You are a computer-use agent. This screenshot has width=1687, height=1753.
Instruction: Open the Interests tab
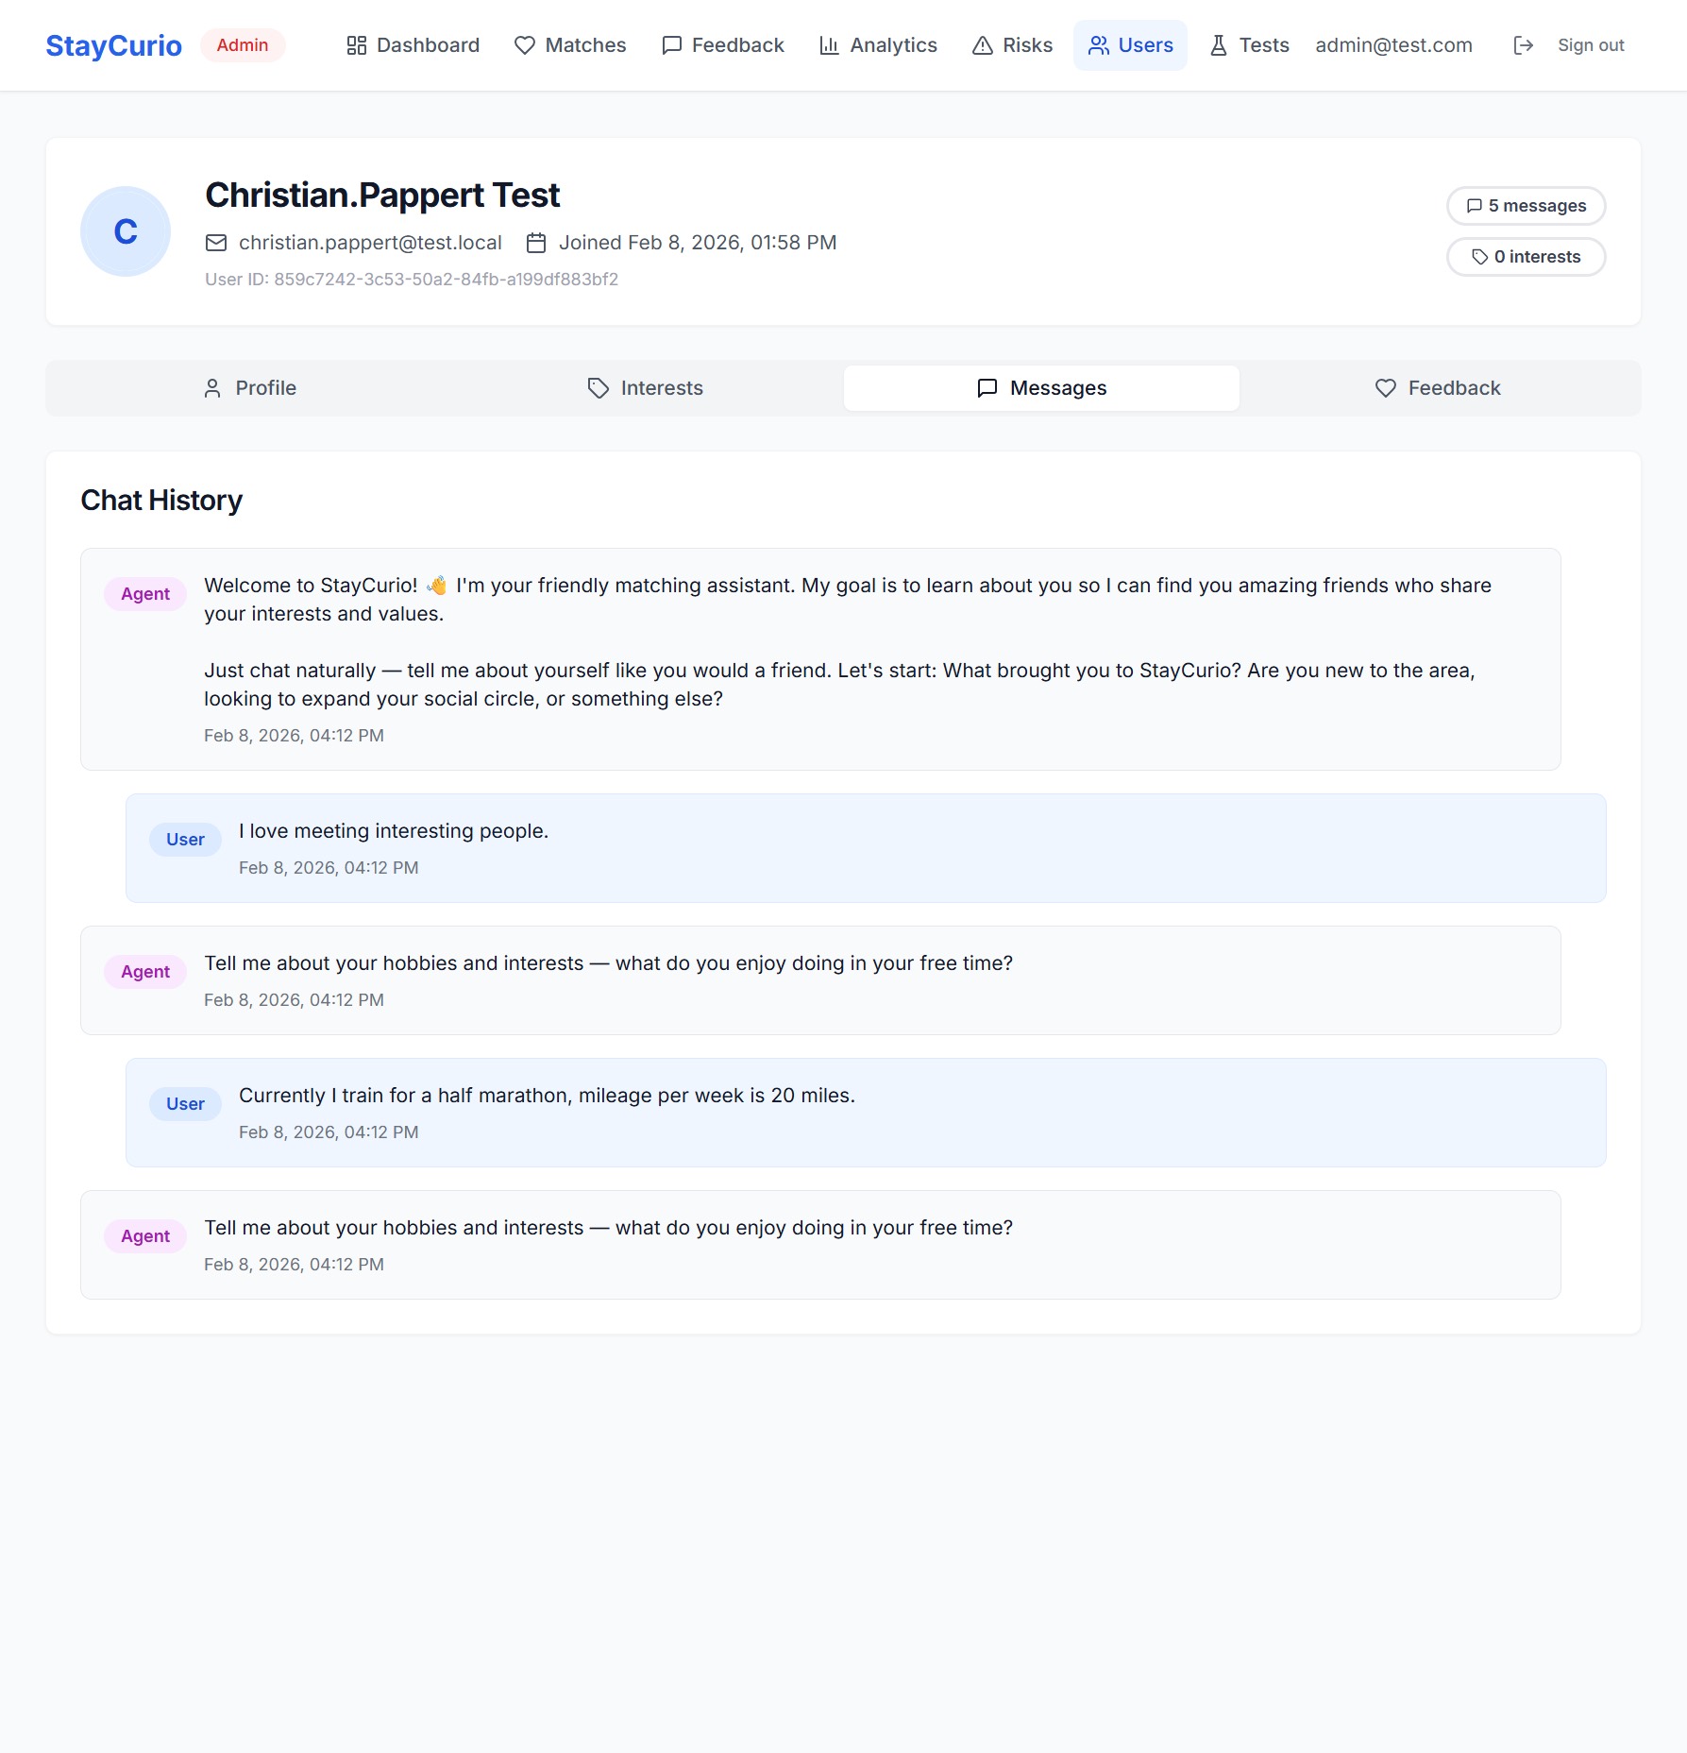coord(646,388)
